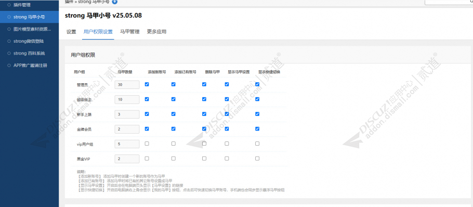Switch to the 更多应用 tab

click(156, 32)
